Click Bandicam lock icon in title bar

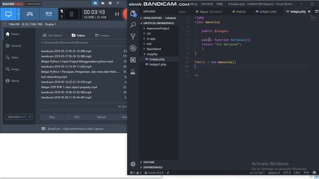click(95, 3)
